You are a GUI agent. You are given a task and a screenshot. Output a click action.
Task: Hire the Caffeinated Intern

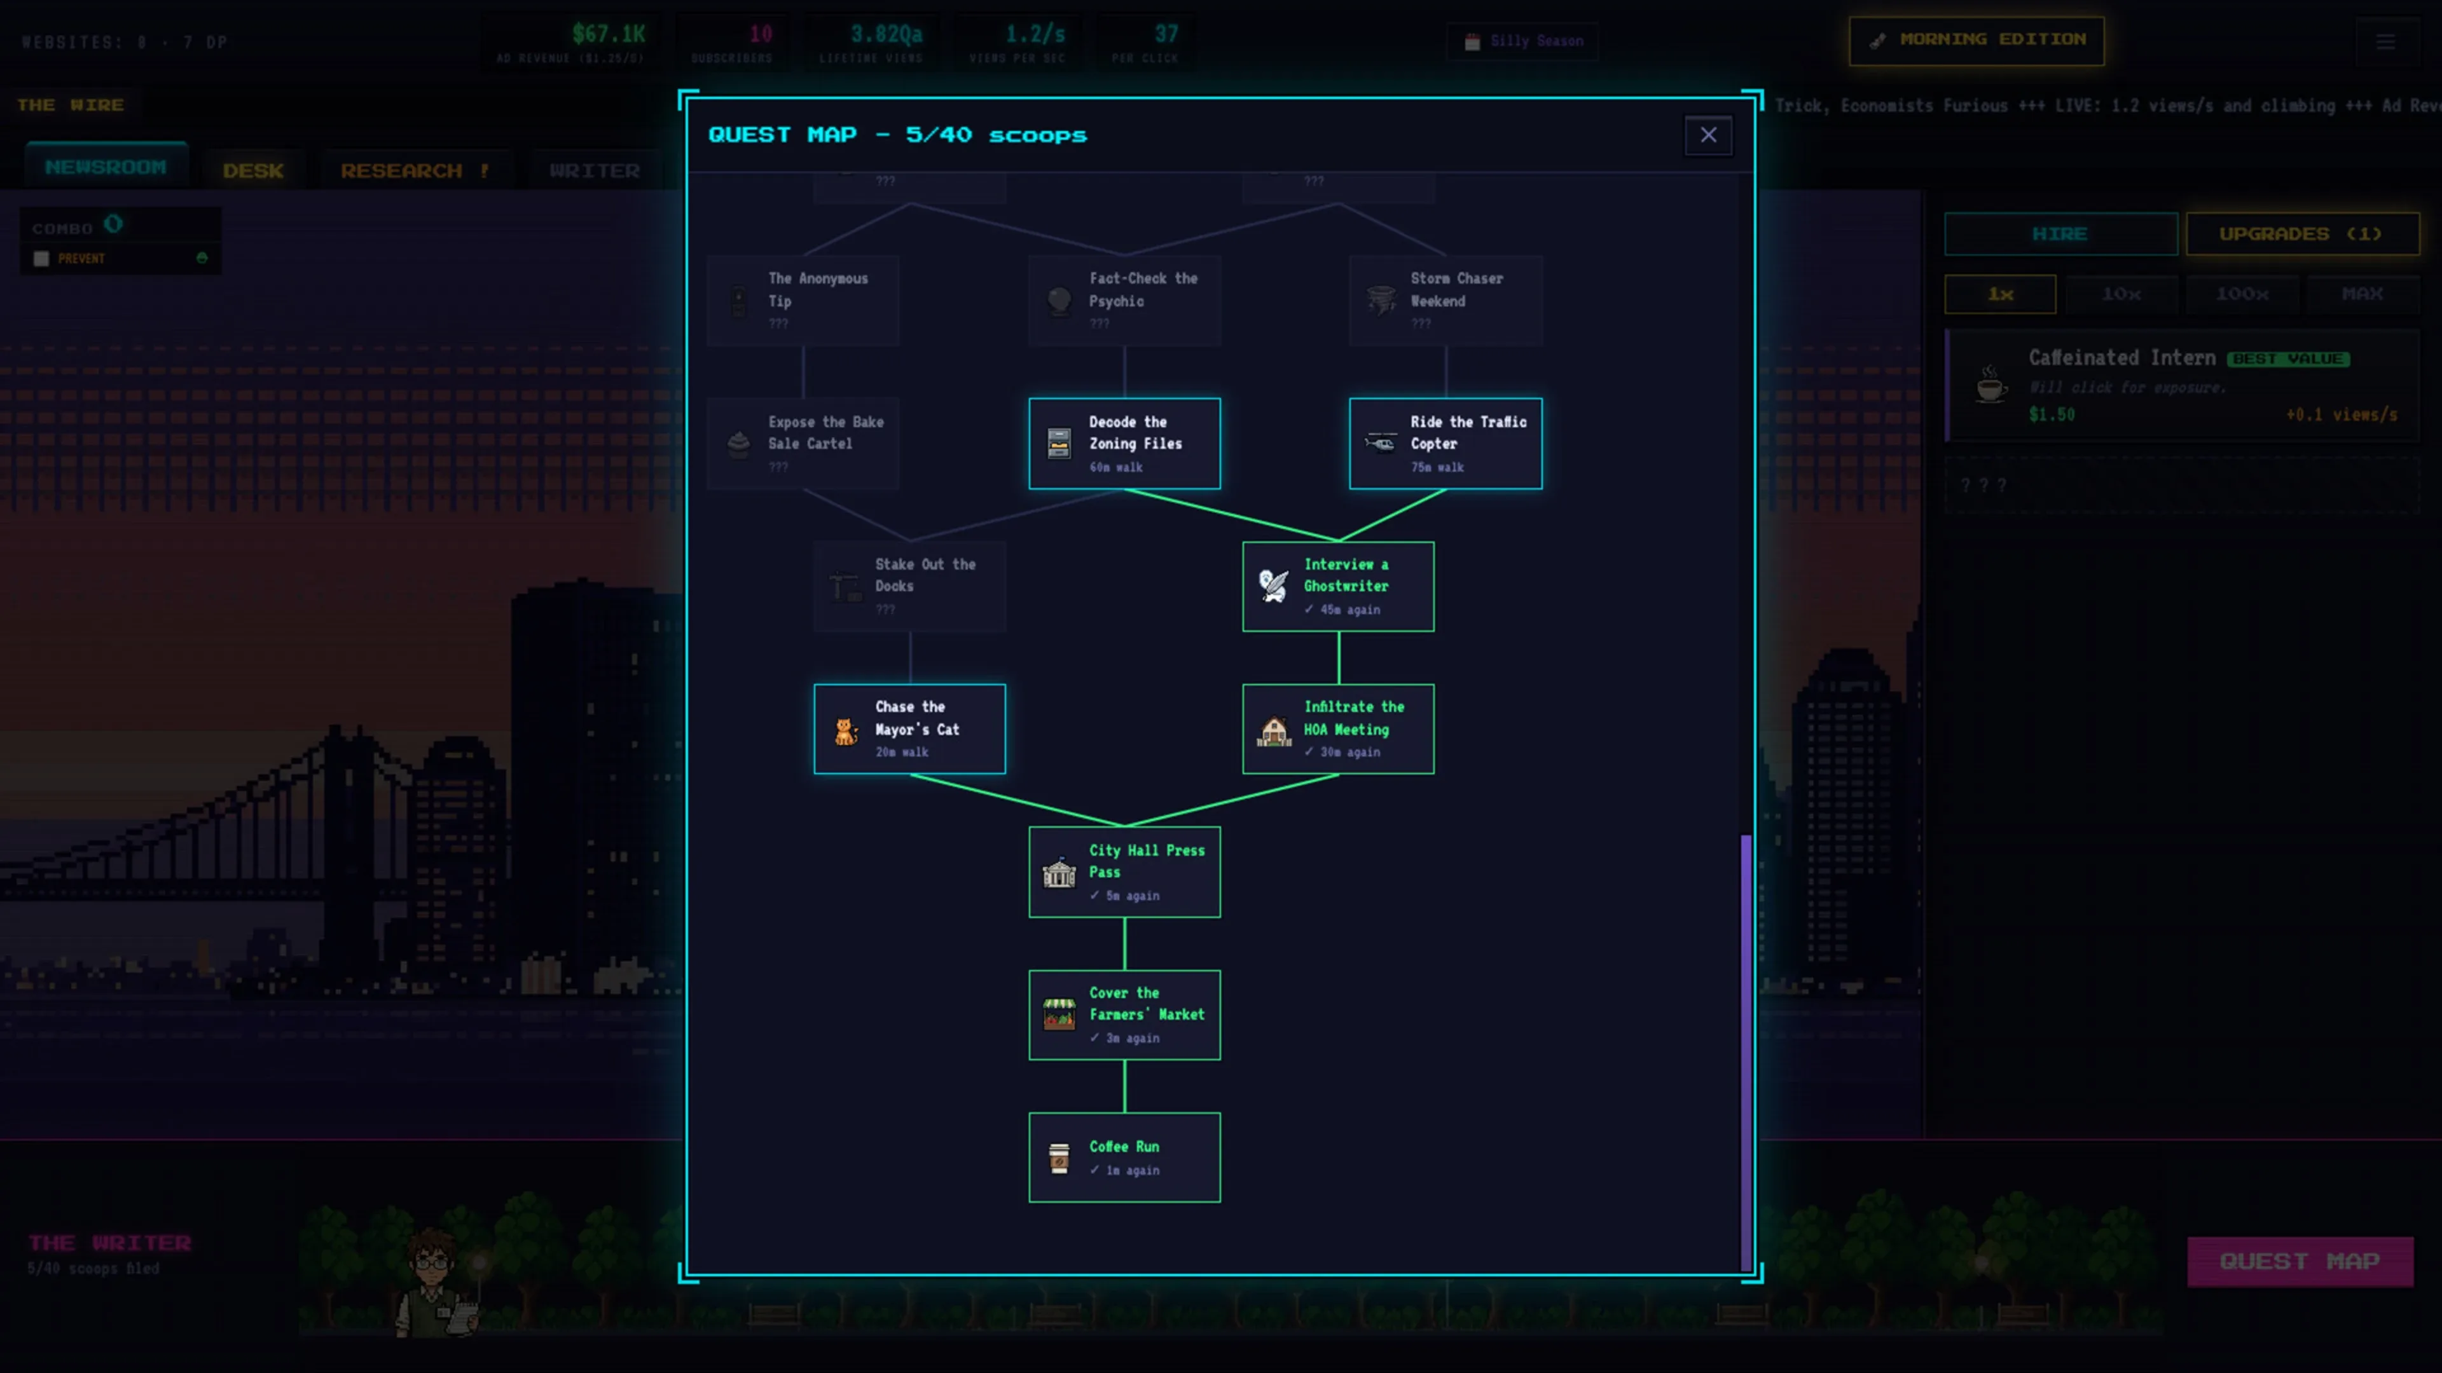(x=2183, y=386)
